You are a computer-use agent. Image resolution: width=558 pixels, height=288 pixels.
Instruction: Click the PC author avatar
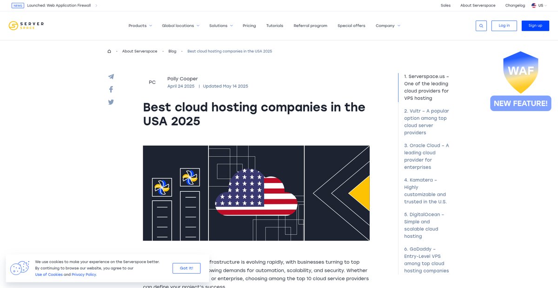pyautogui.click(x=152, y=82)
